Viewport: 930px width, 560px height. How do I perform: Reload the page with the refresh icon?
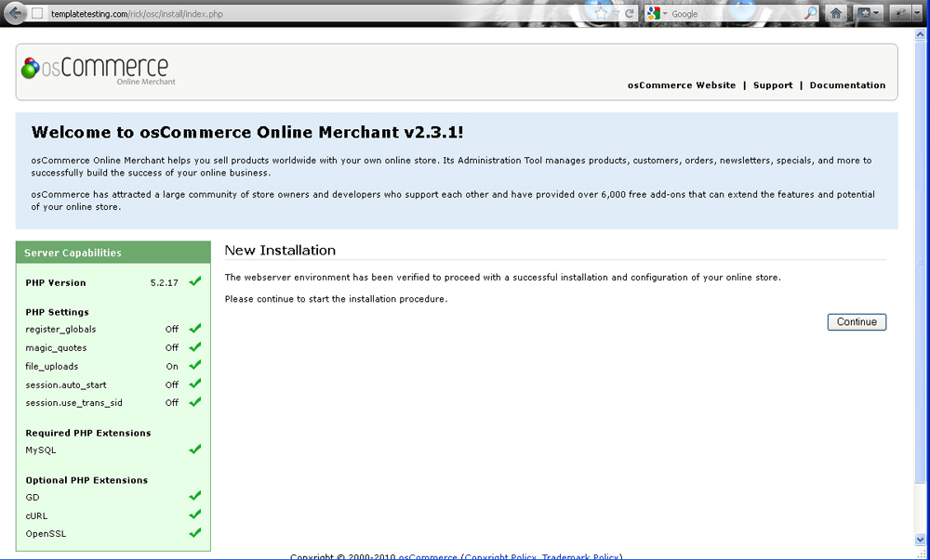click(x=630, y=13)
